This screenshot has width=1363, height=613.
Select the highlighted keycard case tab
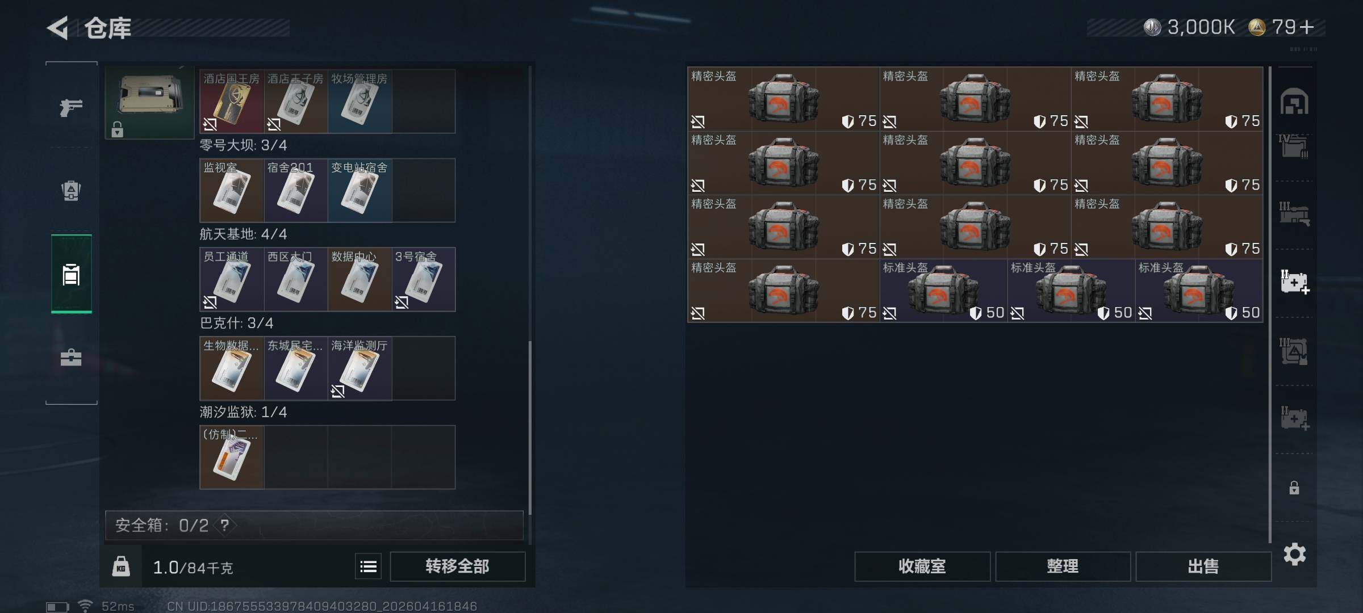point(72,274)
